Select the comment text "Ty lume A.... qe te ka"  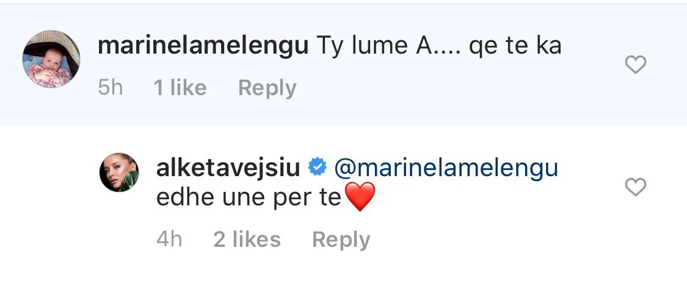pos(438,46)
